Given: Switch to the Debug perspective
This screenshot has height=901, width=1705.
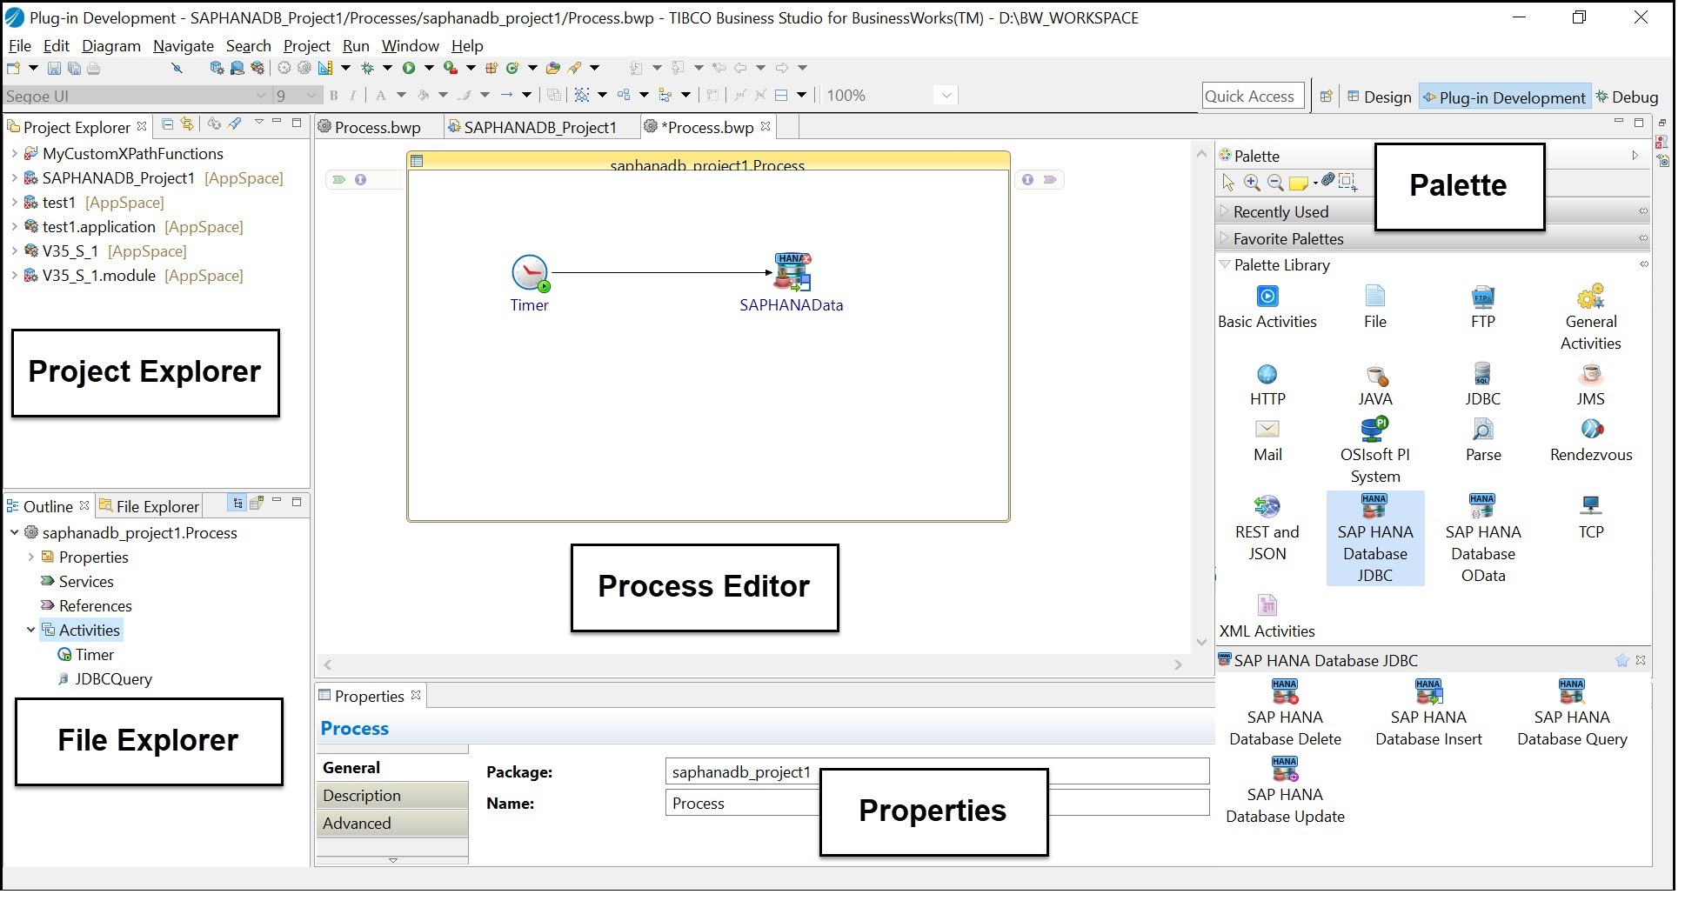Looking at the screenshot, I should pos(1627,97).
